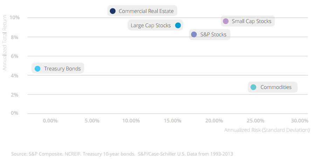Click the 30.00% tick on the risk axis
The width and height of the screenshot is (312, 159).
coord(299,121)
